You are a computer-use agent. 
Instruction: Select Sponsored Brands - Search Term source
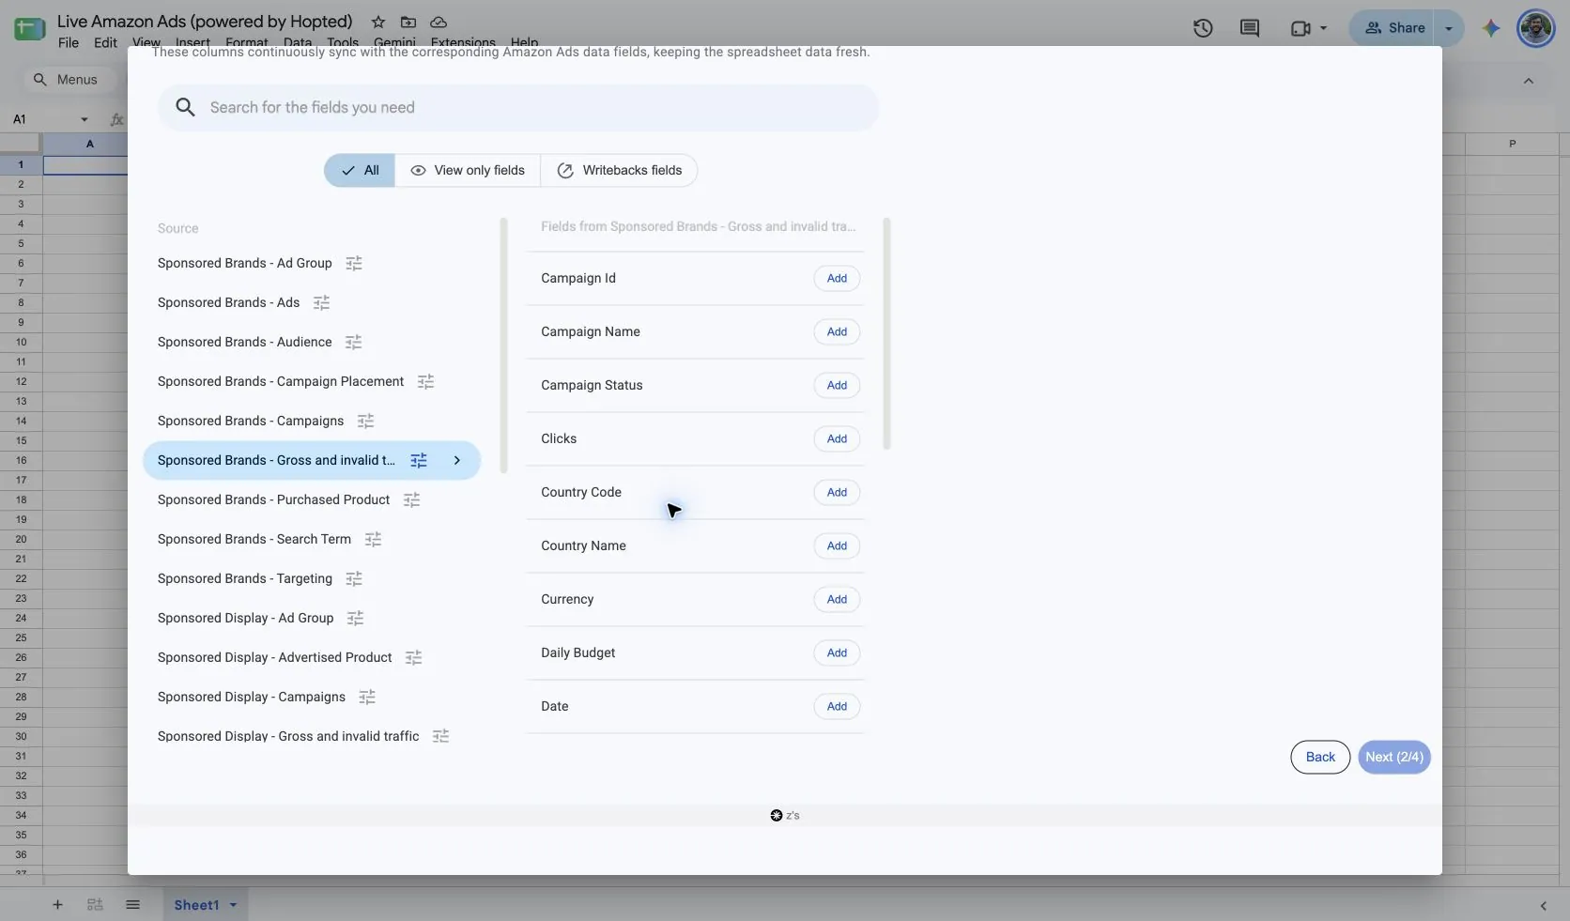254,540
